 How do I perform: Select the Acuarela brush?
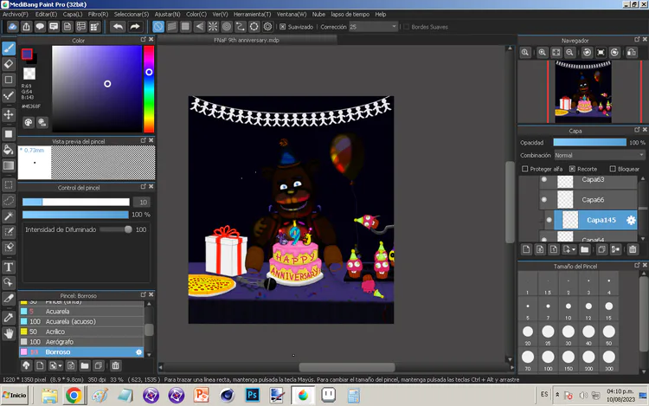(x=81, y=312)
